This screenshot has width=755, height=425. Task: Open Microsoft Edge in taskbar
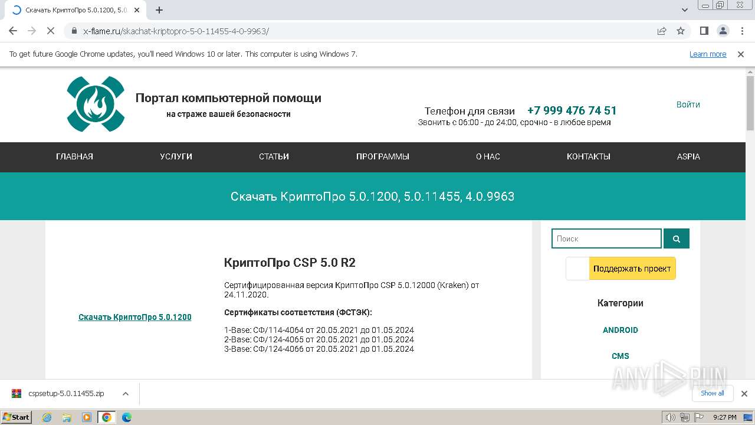[x=126, y=417]
